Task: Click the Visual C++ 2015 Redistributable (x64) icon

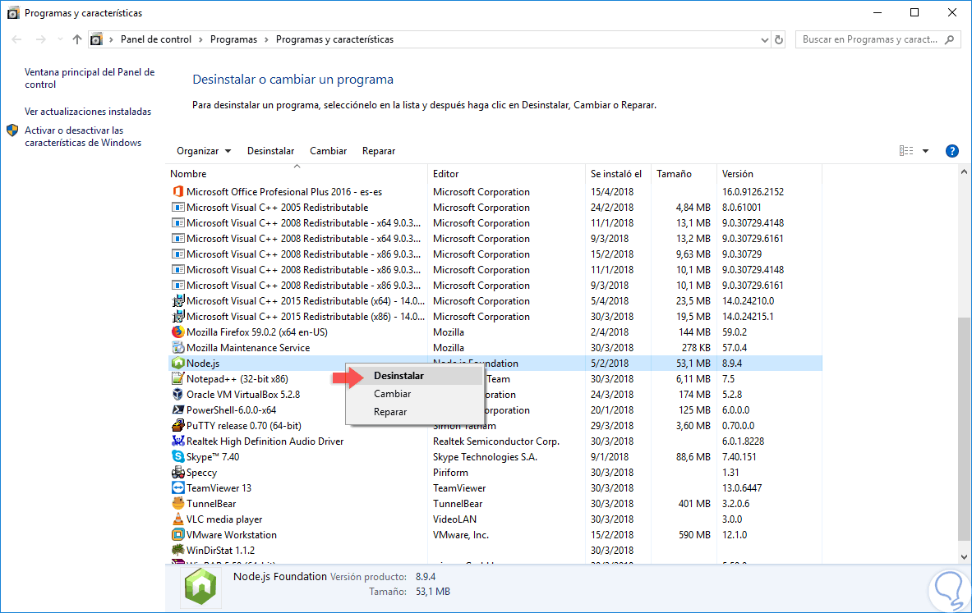Action: [x=178, y=301]
